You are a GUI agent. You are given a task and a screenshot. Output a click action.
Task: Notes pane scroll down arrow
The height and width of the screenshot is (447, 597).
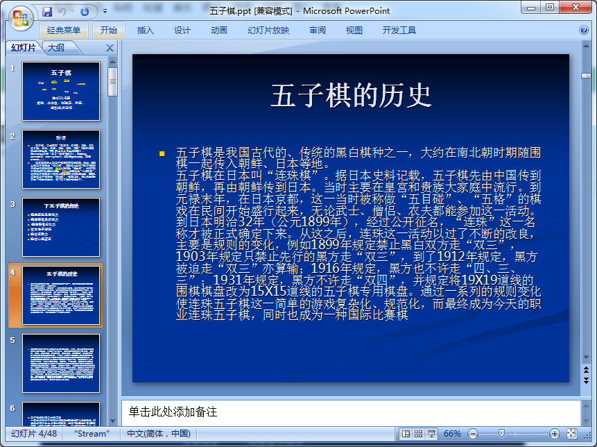[587, 421]
